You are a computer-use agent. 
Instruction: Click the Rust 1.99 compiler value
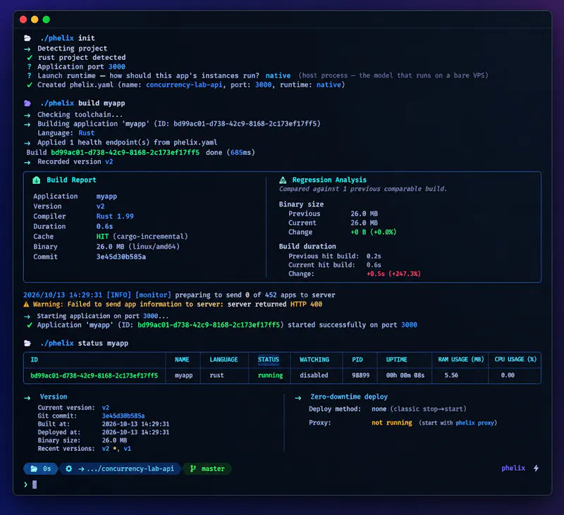(115, 216)
